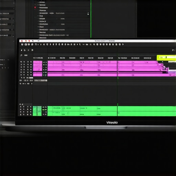Open the dropdown bar atop the background left panel

click(7, 9)
